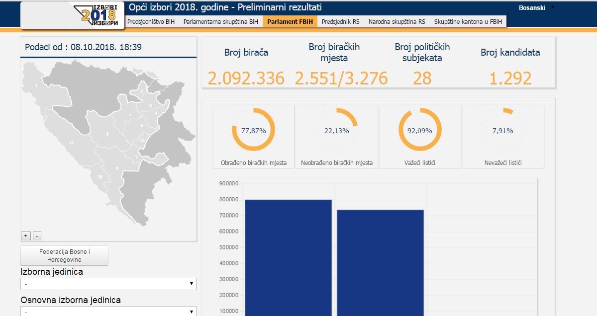Click the 22,13% unprocessed polling stations gauge
597x316 pixels.
pos(336,131)
